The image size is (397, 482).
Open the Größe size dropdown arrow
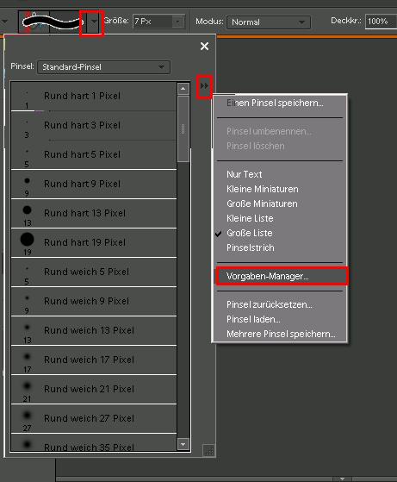[177, 22]
